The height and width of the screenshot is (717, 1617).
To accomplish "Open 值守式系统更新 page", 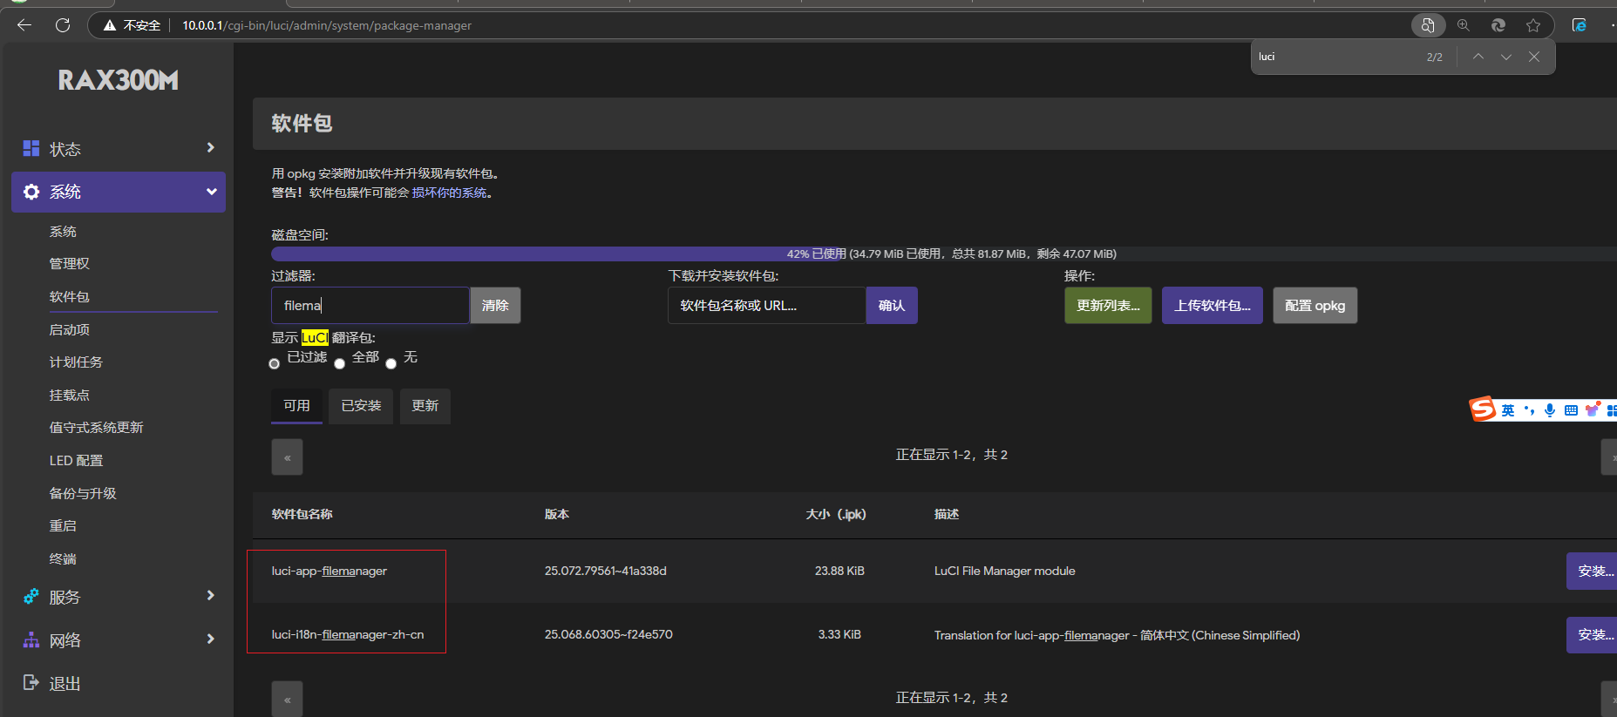I will 96,428.
